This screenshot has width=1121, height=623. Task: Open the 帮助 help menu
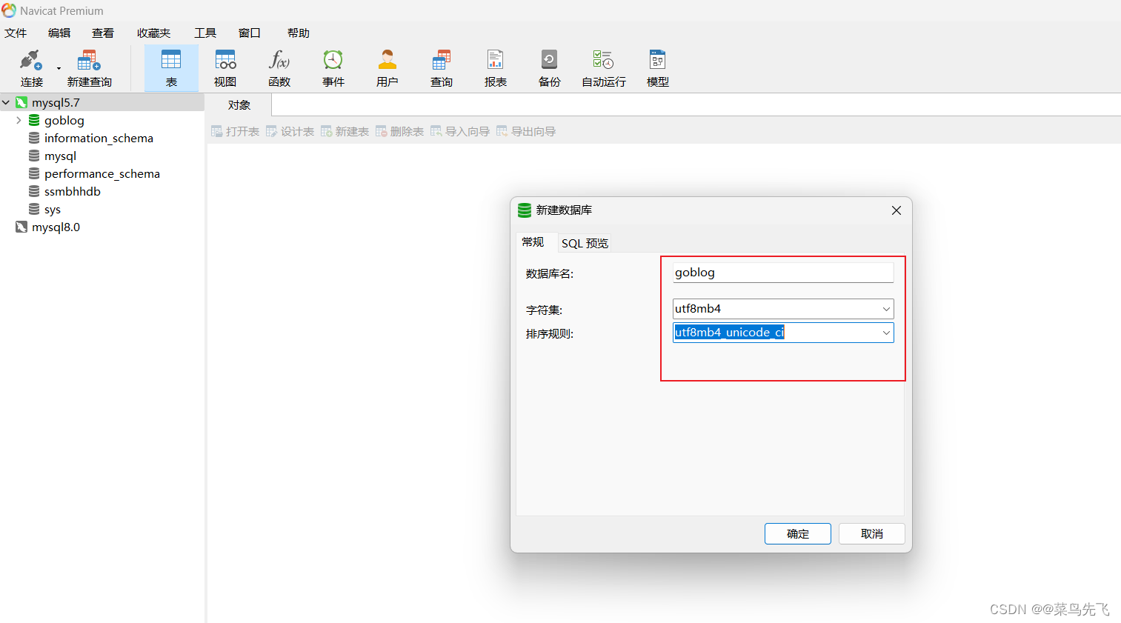click(299, 33)
